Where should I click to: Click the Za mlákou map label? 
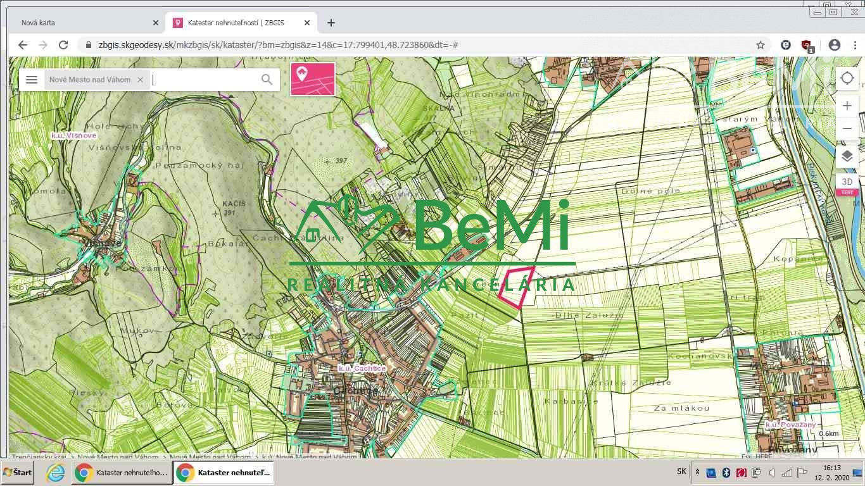[x=682, y=408]
